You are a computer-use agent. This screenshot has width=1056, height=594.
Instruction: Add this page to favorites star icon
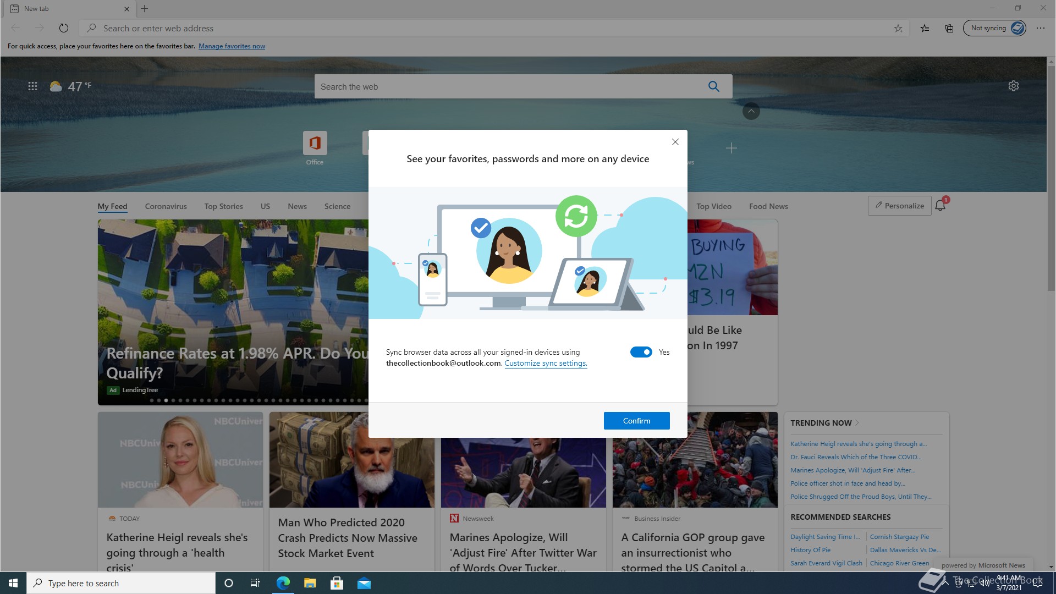tap(898, 28)
